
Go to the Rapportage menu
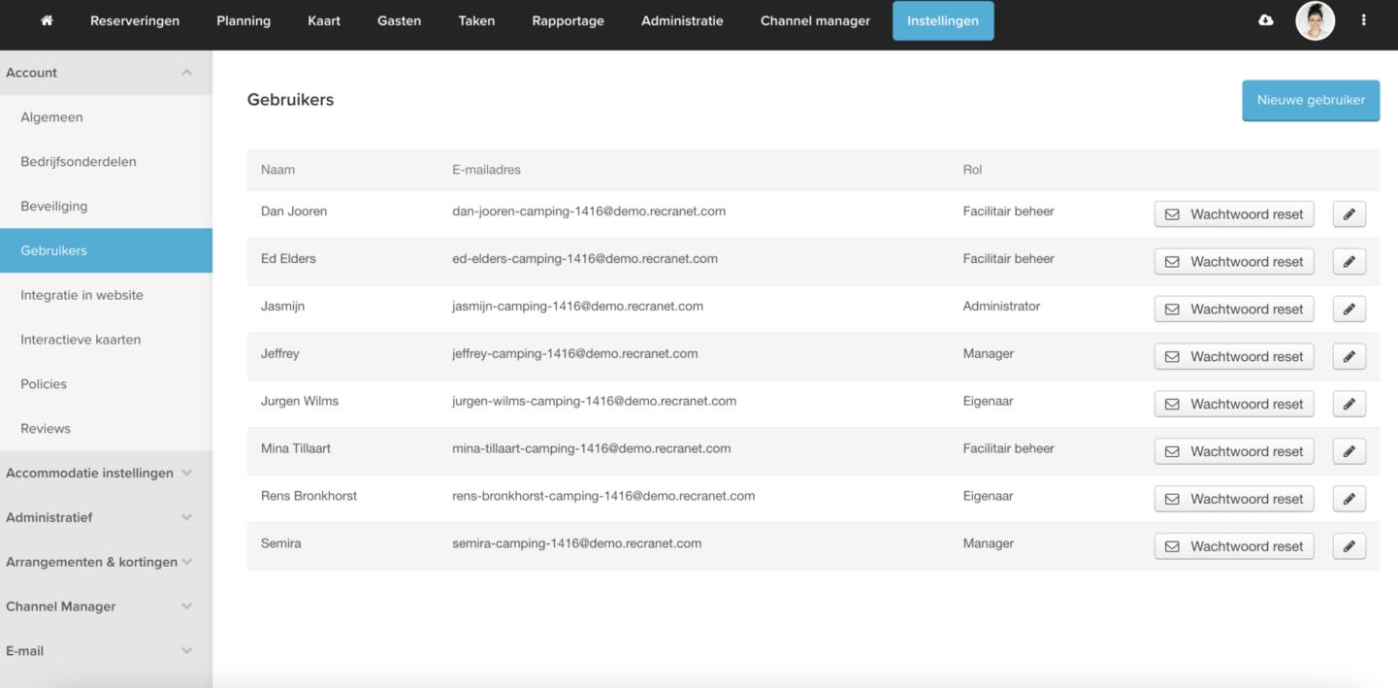tap(568, 20)
